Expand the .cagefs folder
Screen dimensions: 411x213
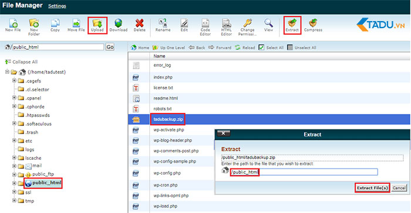14,81
